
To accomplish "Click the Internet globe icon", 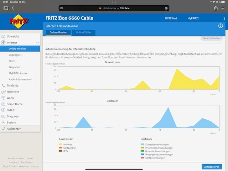I will [3, 42].
